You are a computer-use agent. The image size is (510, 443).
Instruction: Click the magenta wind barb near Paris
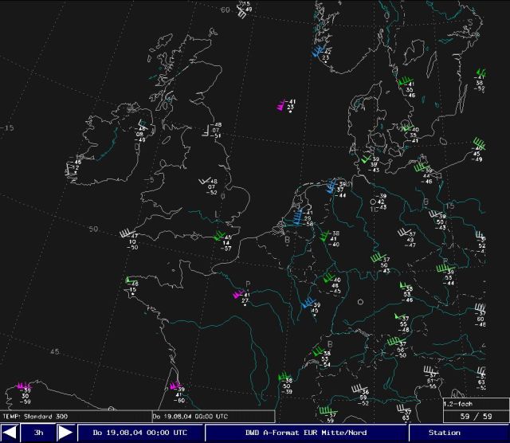pos(237,295)
